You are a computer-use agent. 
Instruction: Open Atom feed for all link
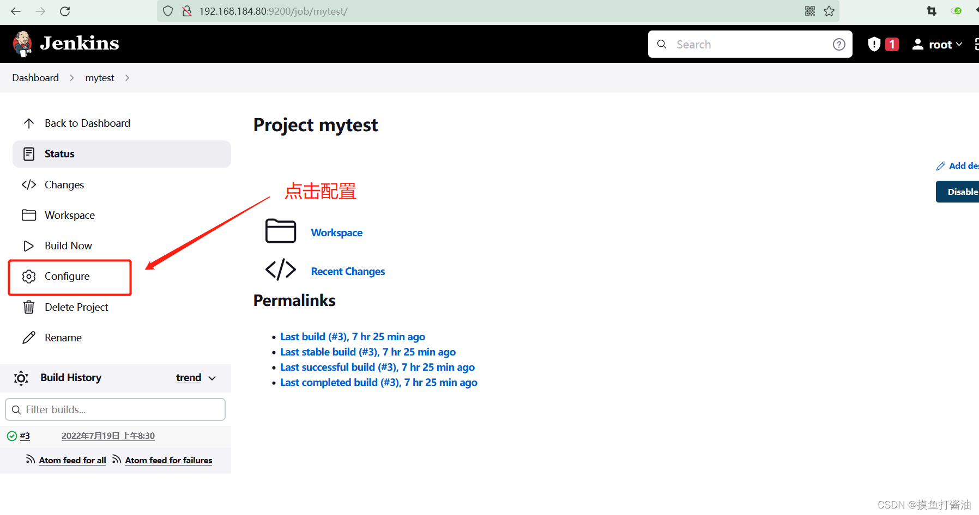[x=72, y=460]
